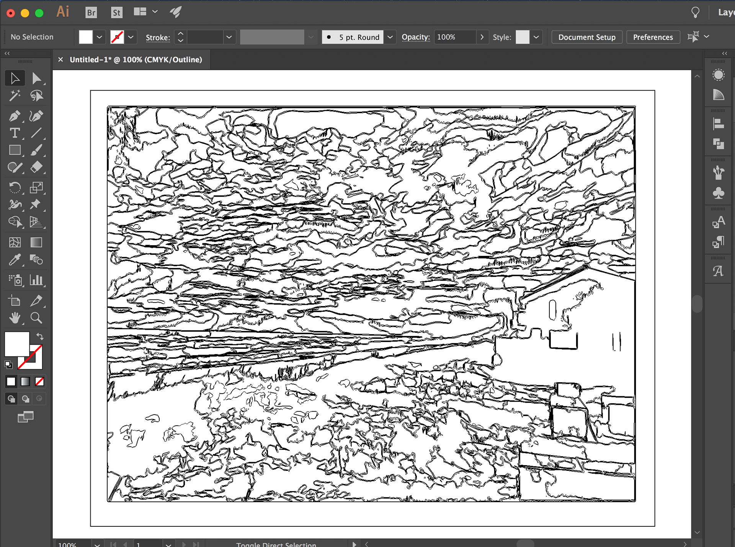Image resolution: width=735 pixels, height=547 pixels.
Task: Select the Untitled-1 document tab
Action: click(x=136, y=60)
